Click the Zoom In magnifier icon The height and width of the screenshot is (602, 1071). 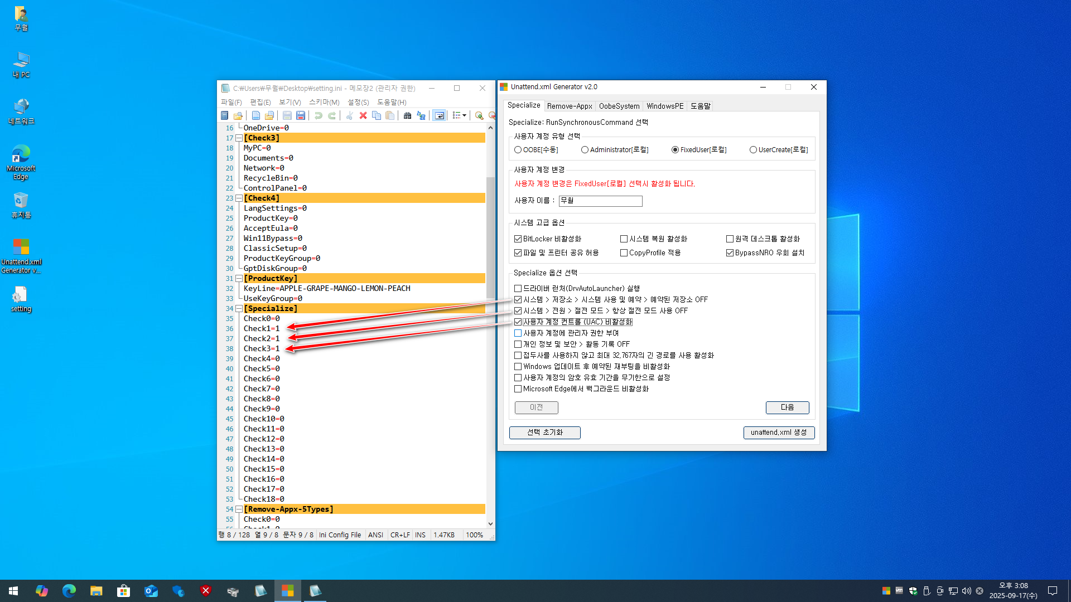[x=479, y=115]
